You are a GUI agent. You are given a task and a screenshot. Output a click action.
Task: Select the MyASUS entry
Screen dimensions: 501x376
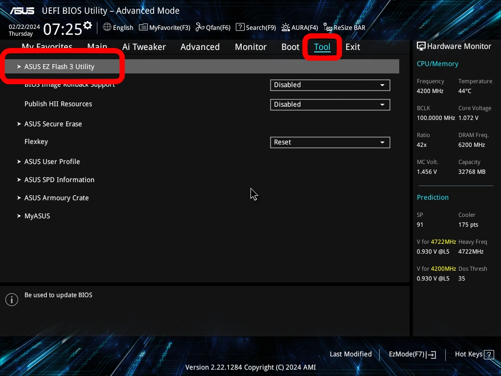click(x=37, y=216)
